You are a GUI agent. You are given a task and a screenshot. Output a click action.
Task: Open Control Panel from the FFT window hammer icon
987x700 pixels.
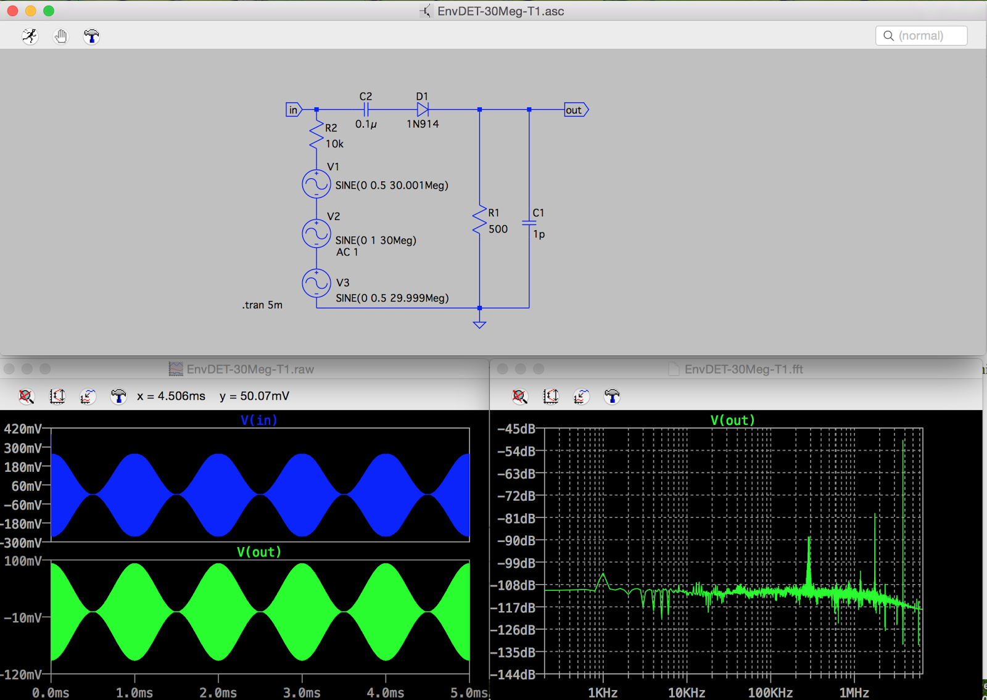[611, 397]
